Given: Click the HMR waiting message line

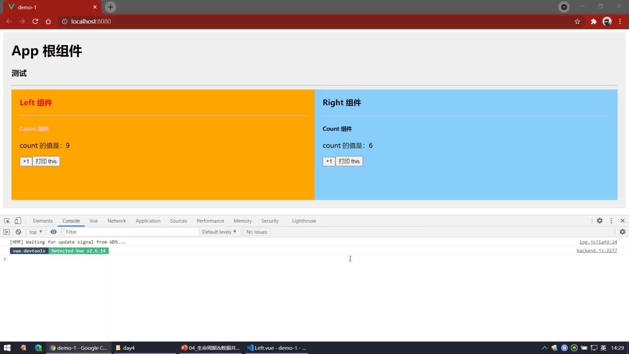Looking at the screenshot, I should coord(68,242).
